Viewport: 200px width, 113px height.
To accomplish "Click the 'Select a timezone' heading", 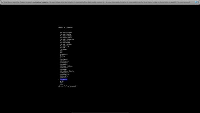I will [65, 28].
